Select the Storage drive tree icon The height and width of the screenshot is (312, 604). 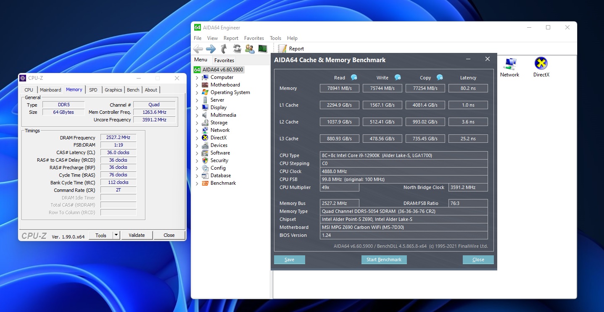click(x=205, y=123)
